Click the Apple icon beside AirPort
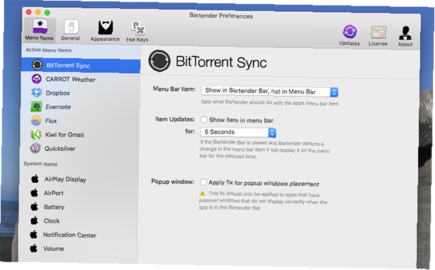This screenshot has width=435, height=270. point(34,193)
